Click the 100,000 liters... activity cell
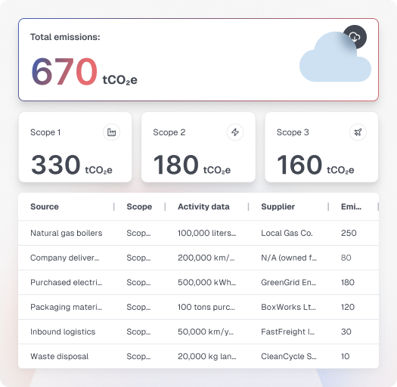 pyautogui.click(x=206, y=233)
